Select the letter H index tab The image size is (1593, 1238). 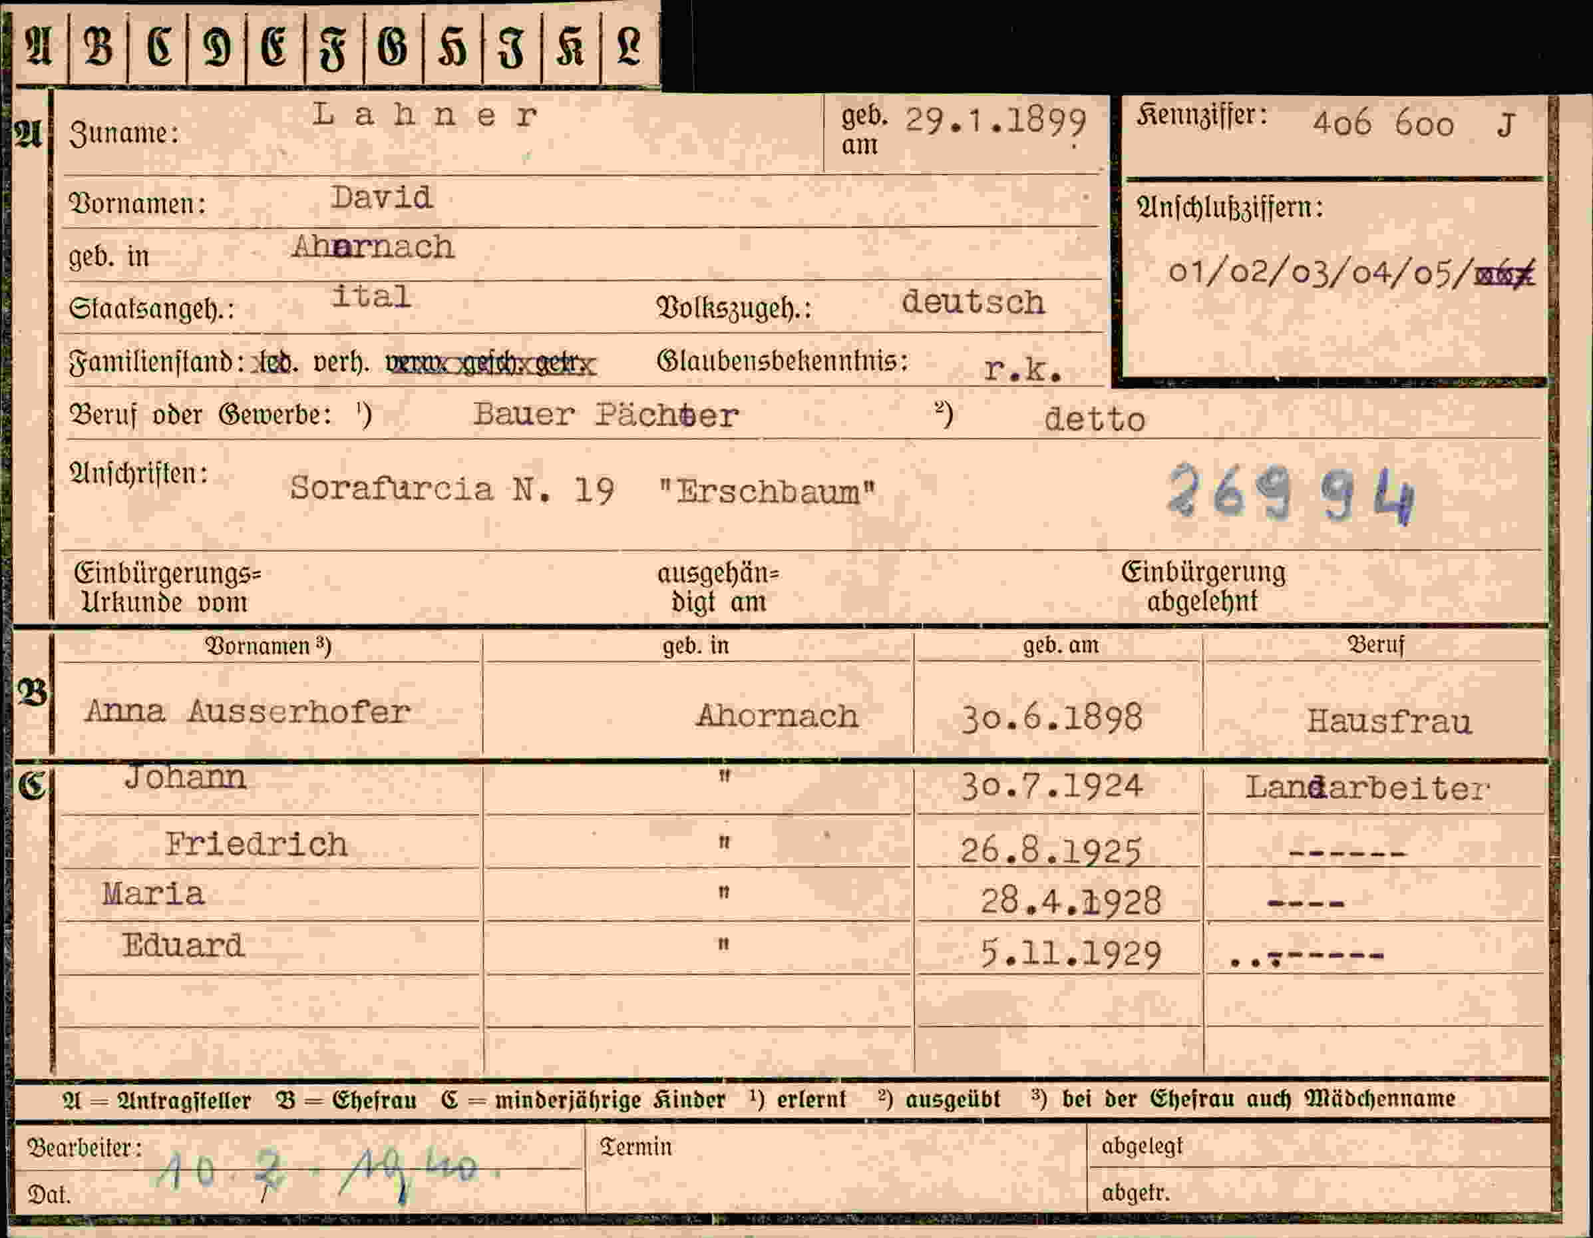click(453, 47)
